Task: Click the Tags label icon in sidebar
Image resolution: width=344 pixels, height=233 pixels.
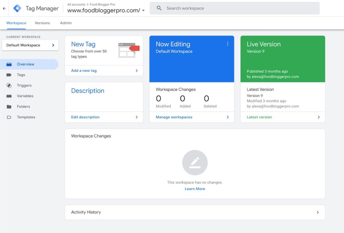Action: (x=9, y=75)
